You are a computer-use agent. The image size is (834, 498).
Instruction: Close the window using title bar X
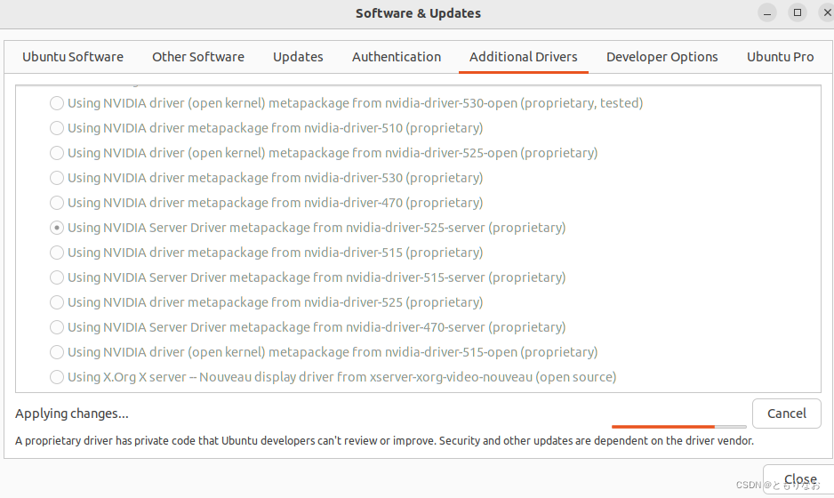point(827,12)
